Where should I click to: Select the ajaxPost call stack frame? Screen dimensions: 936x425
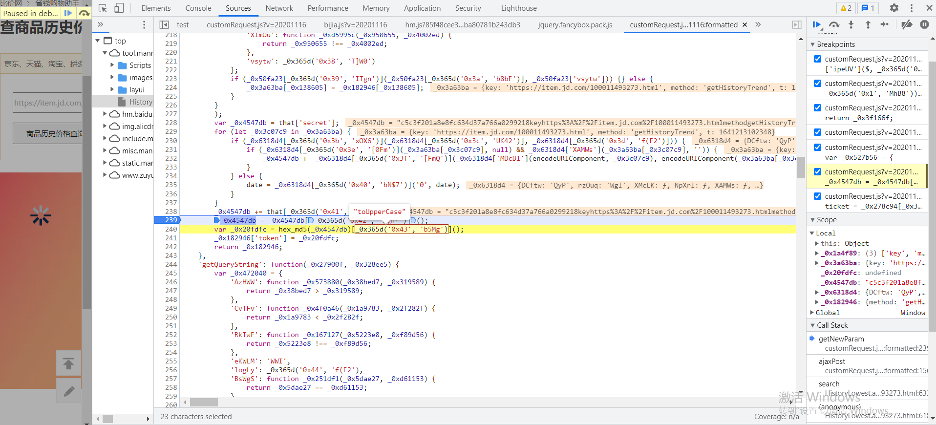tap(867, 366)
